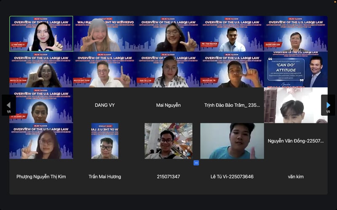Go to next gallery page with right arrow
The width and height of the screenshot is (337, 210).
(x=328, y=105)
